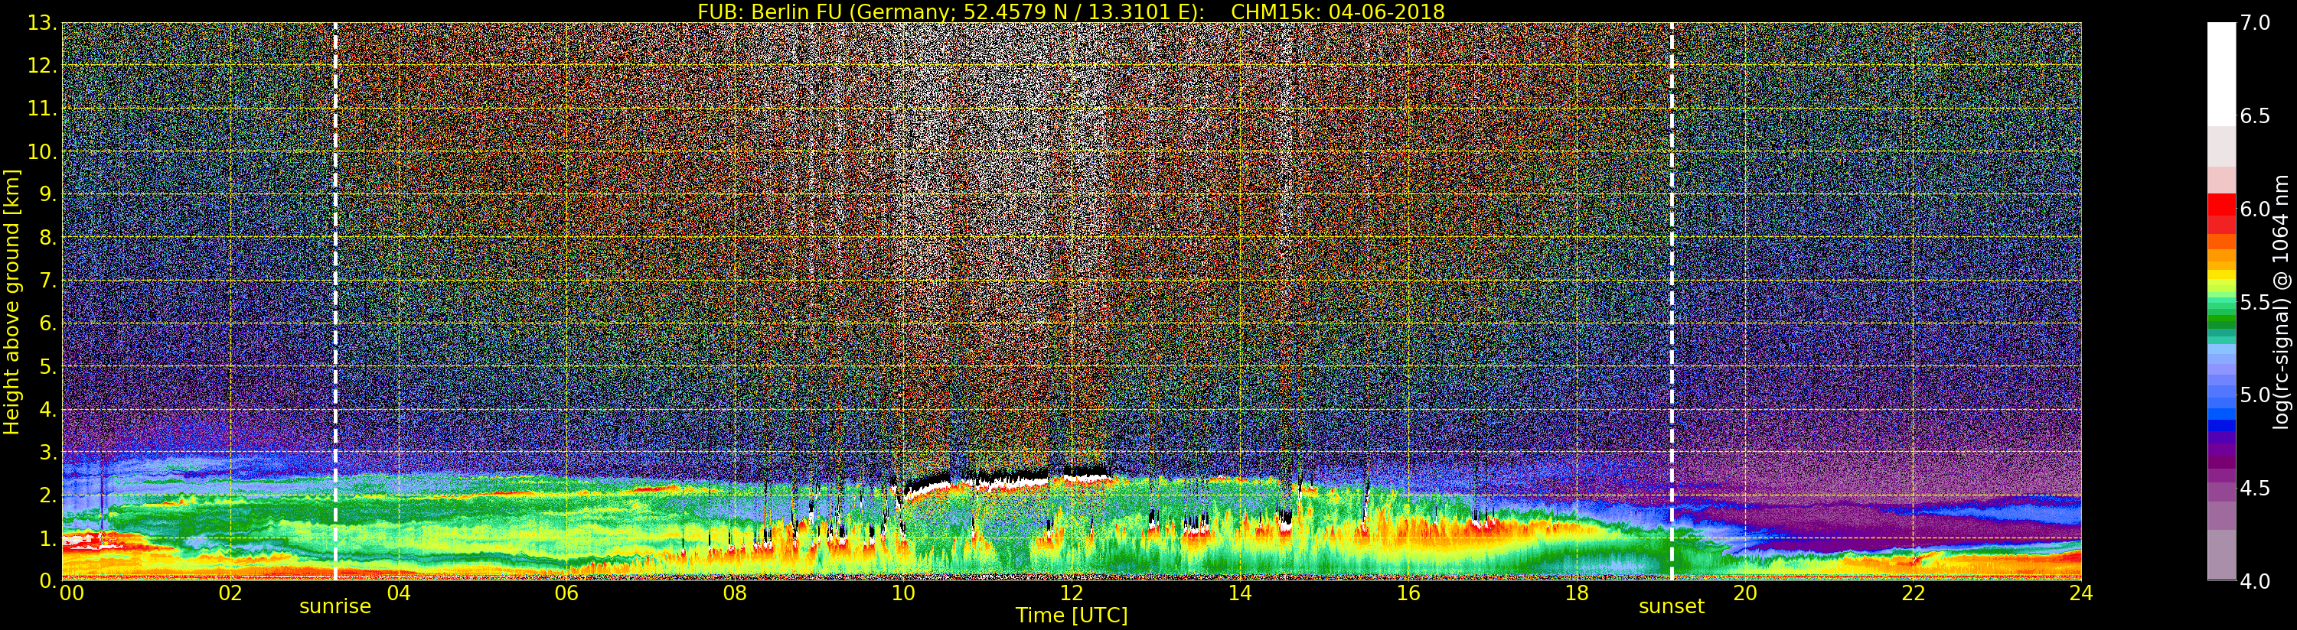Click the '2.' height tick label

[47, 495]
